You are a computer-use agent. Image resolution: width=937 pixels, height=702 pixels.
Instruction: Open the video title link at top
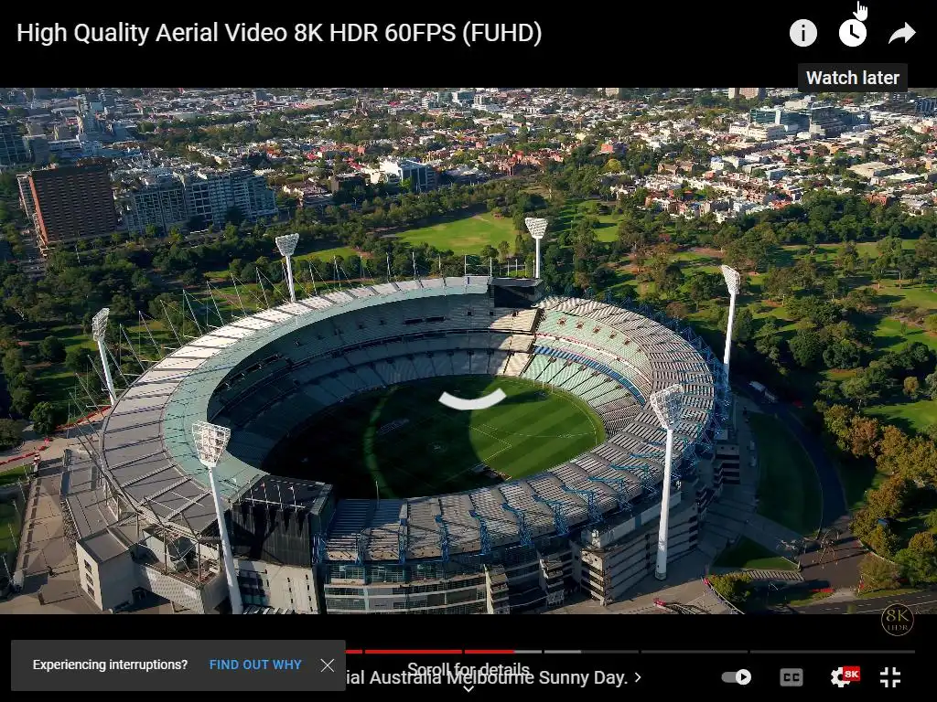279,33
